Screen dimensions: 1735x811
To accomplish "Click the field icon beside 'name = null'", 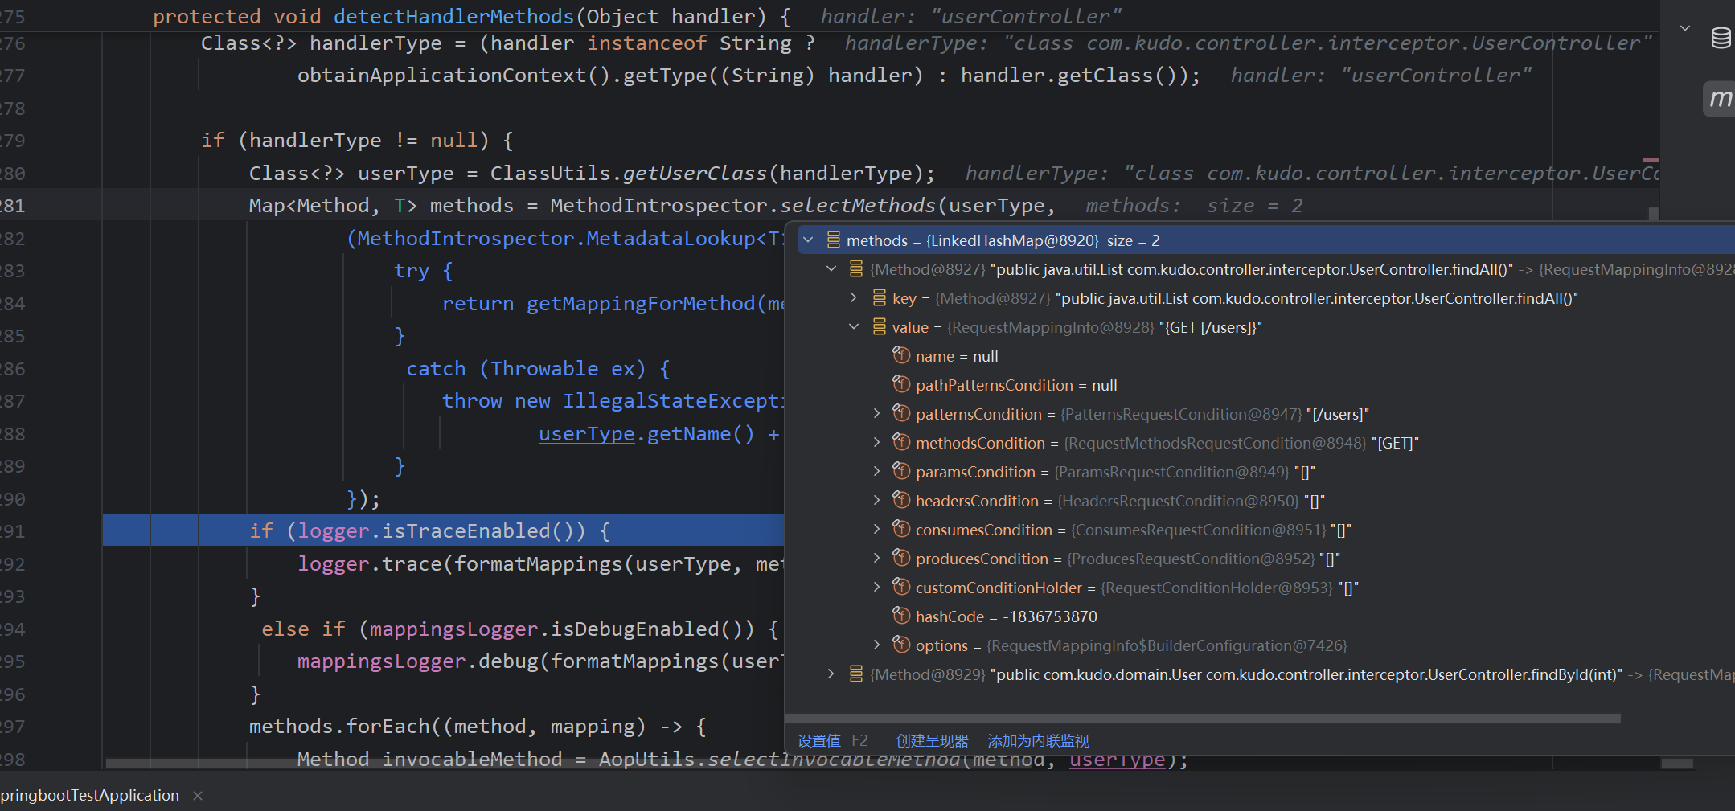I will coord(901,355).
